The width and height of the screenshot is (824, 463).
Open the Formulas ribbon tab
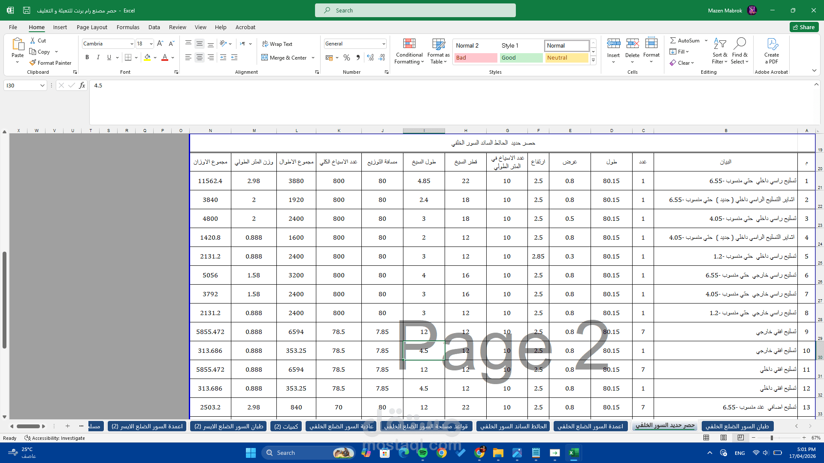point(128,27)
